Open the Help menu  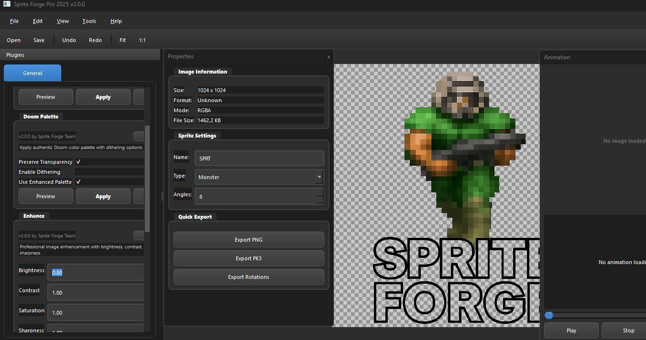[116, 21]
